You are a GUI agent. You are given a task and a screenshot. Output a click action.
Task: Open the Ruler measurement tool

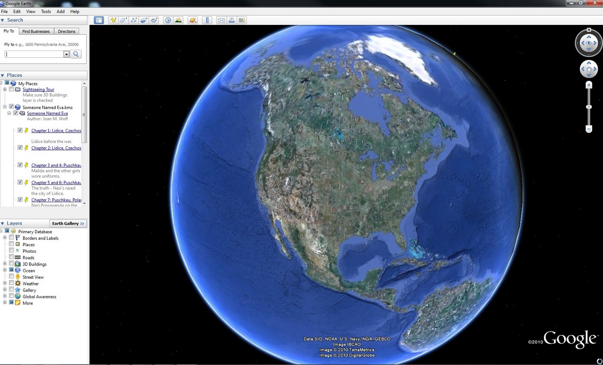[207, 20]
